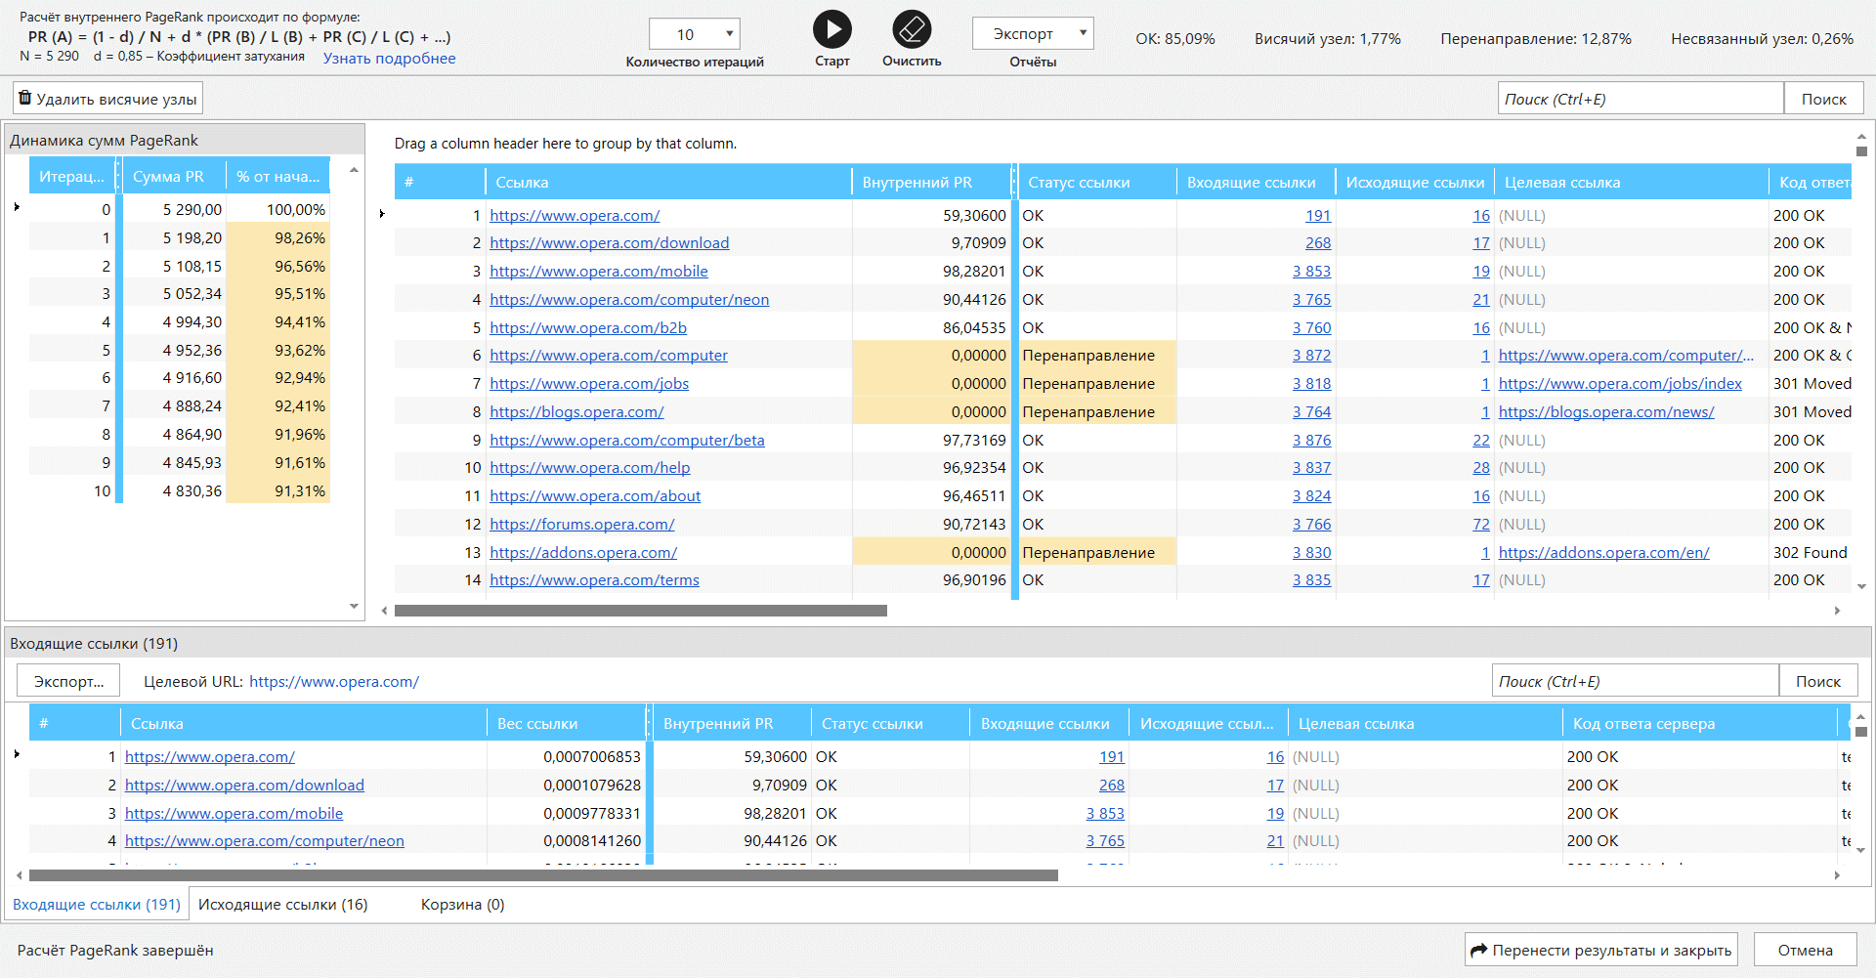Screen dimensions: 1876x978
Task: Click right arrow of main table horizontal scrollbar
Action: coord(1837,611)
